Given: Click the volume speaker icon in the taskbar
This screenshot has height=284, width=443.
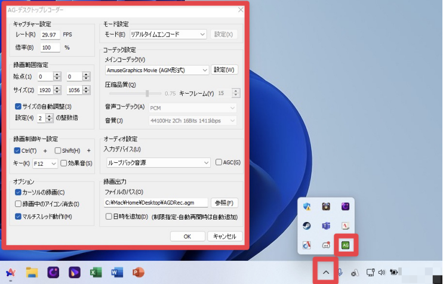Looking at the screenshot, I should coord(382,273).
